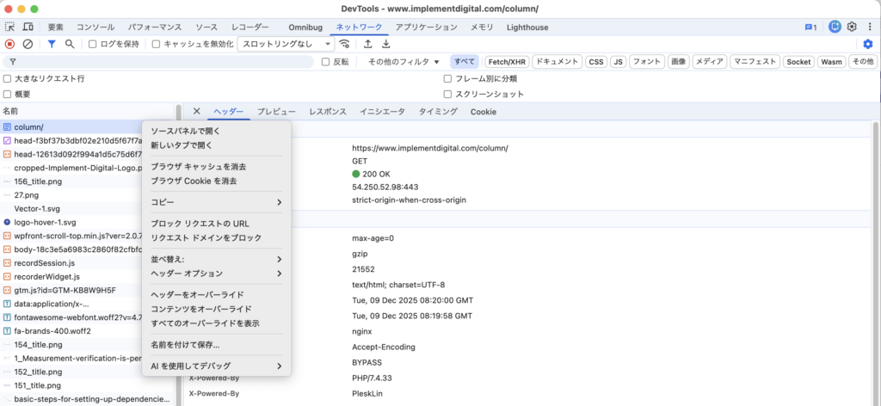Switch to the レスポンス tab
Screen dimensions: 881x406
(327, 112)
